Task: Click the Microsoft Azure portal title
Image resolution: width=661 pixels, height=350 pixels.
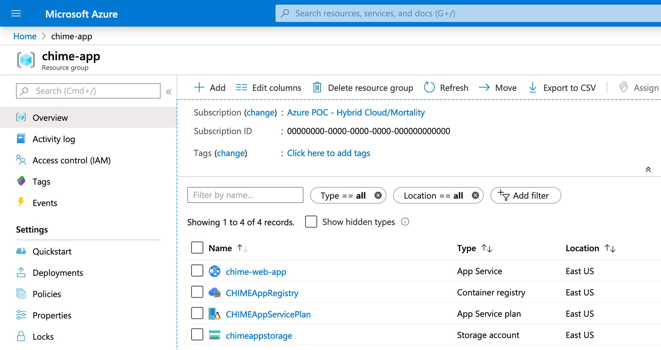Action: (82, 14)
